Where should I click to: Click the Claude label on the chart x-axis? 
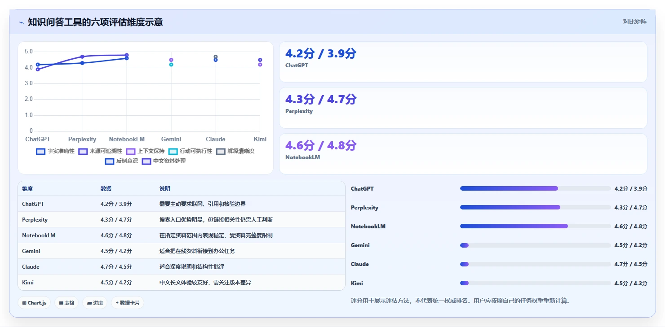216,139
